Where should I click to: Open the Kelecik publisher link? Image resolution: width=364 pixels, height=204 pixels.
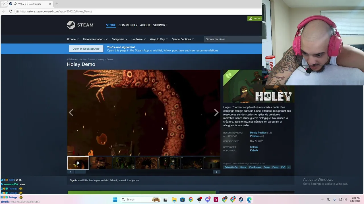[x=254, y=150]
